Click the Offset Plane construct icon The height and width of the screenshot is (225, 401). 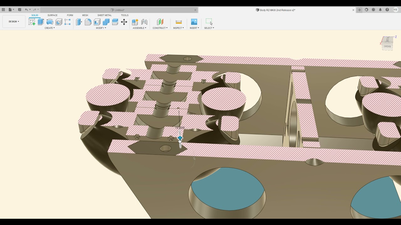tap(160, 22)
